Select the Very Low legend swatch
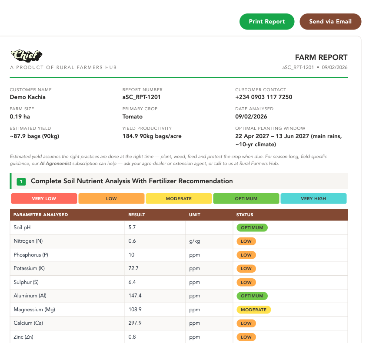The image size is (376, 343). click(44, 198)
